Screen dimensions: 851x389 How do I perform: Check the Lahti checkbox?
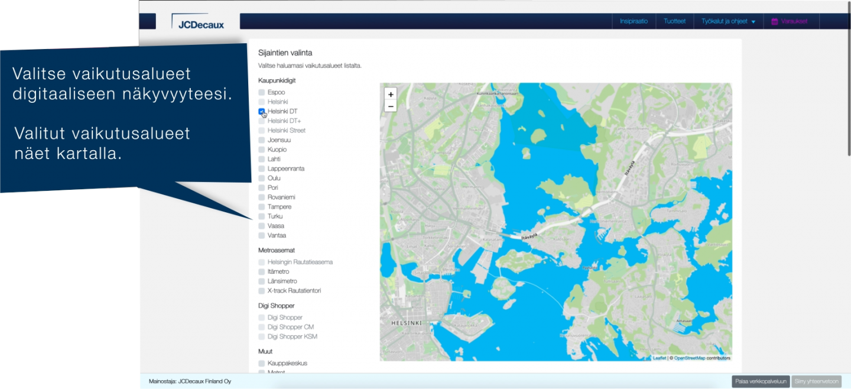click(x=262, y=159)
